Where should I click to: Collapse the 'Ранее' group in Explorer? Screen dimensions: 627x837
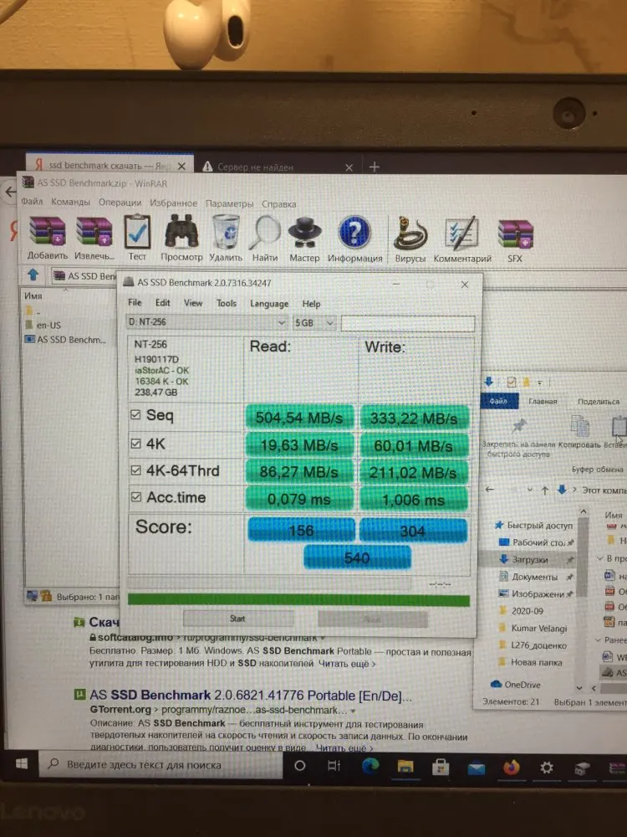coord(598,640)
